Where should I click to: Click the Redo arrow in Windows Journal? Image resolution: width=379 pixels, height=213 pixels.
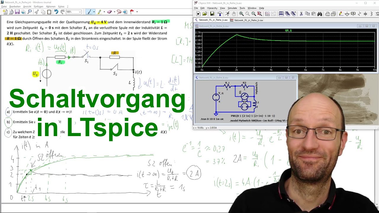[x=62, y=12]
